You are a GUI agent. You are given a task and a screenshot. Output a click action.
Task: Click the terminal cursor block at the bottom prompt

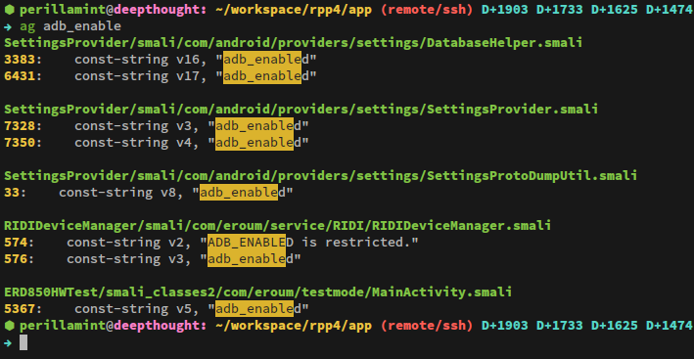pyautogui.click(x=23, y=342)
